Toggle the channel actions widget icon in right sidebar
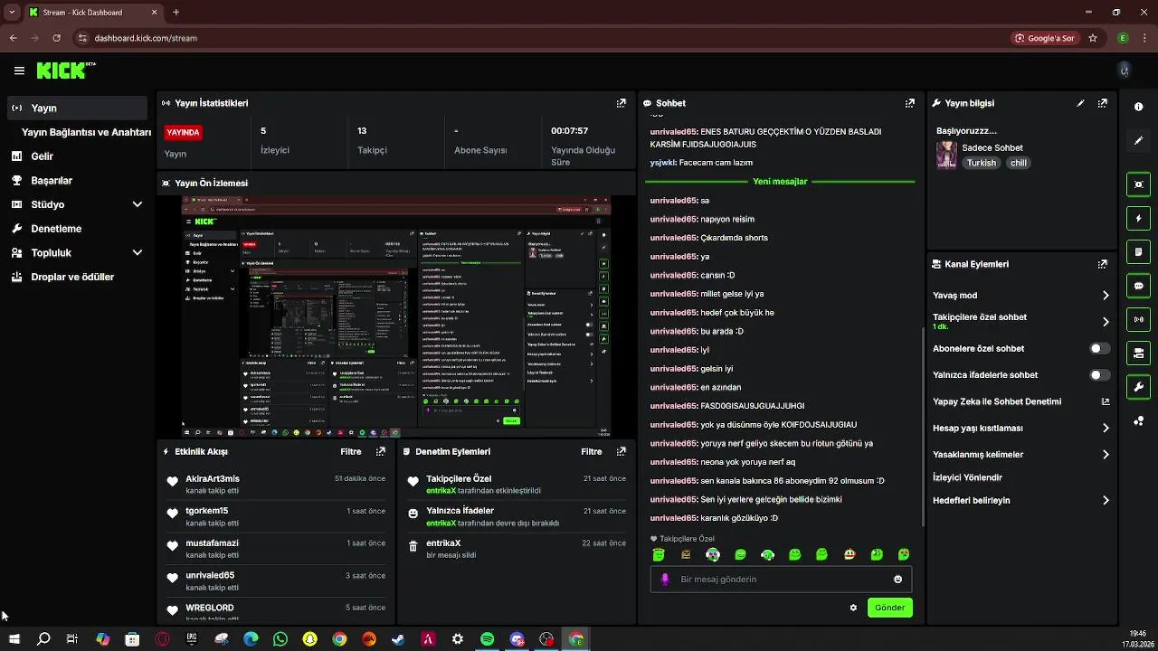Image resolution: width=1158 pixels, height=651 pixels. pos(1138,353)
